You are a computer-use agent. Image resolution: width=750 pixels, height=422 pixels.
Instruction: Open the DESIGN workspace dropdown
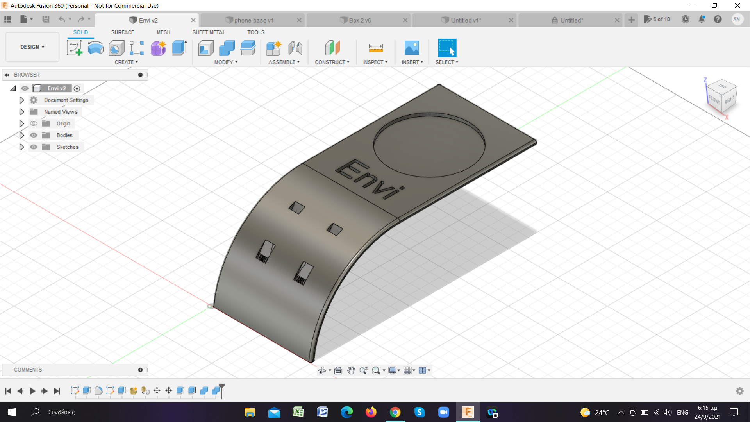(x=32, y=47)
